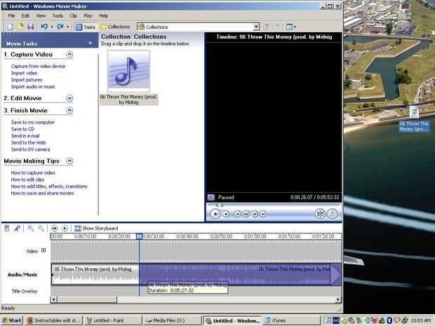Click How to add titles, effects, transitions

(49, 186)
